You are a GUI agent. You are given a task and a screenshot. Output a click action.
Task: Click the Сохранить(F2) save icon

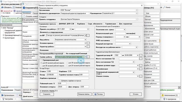pos(24,8)
